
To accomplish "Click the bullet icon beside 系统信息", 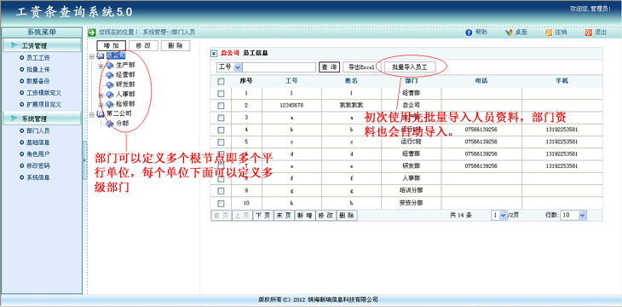I will coord(22,177).
